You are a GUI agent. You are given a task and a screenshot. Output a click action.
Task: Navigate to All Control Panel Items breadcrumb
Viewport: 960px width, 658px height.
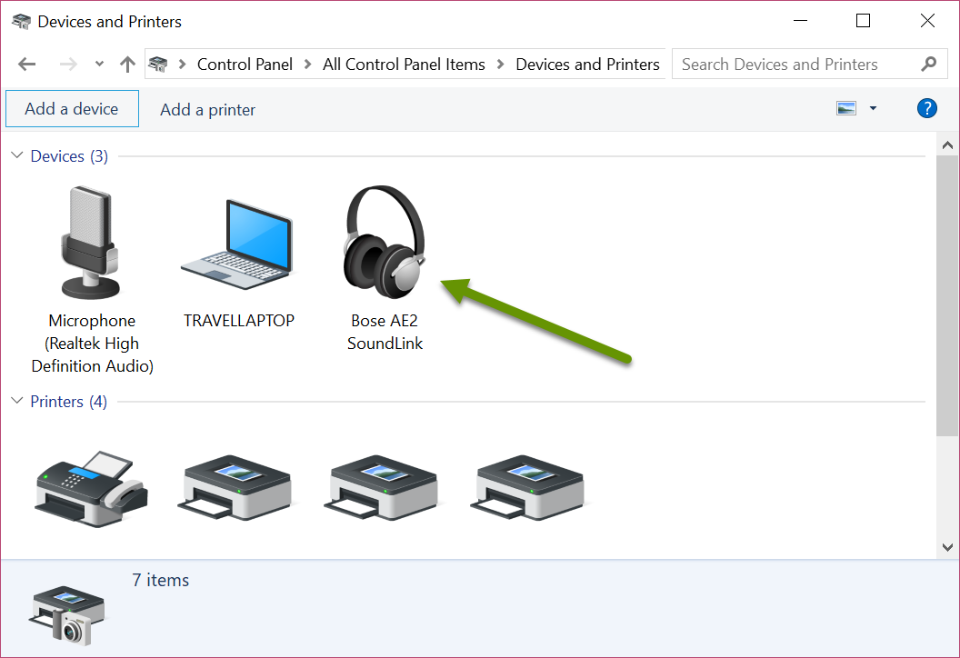(404, 64)
